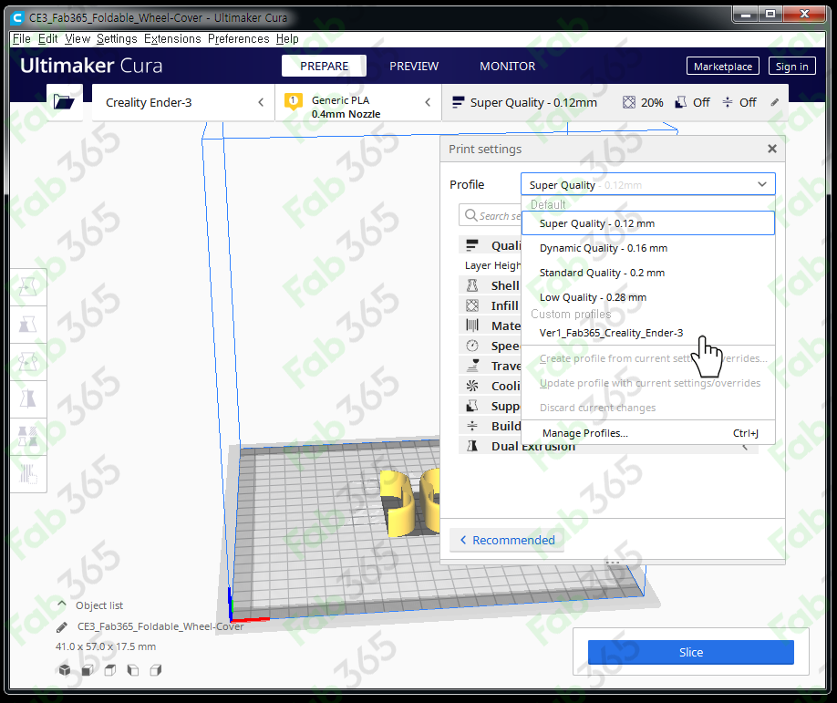Open the Settings menu
The width and height of the screenshot is (837, 703).
pyautogui.click(x=117, y=39)
